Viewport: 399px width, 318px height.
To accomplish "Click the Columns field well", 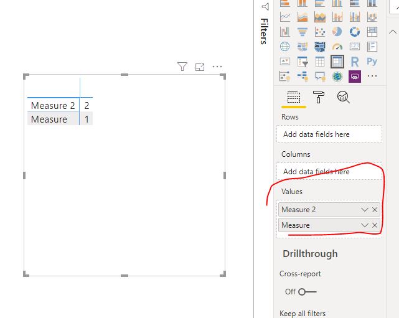I will coord(329,172).
